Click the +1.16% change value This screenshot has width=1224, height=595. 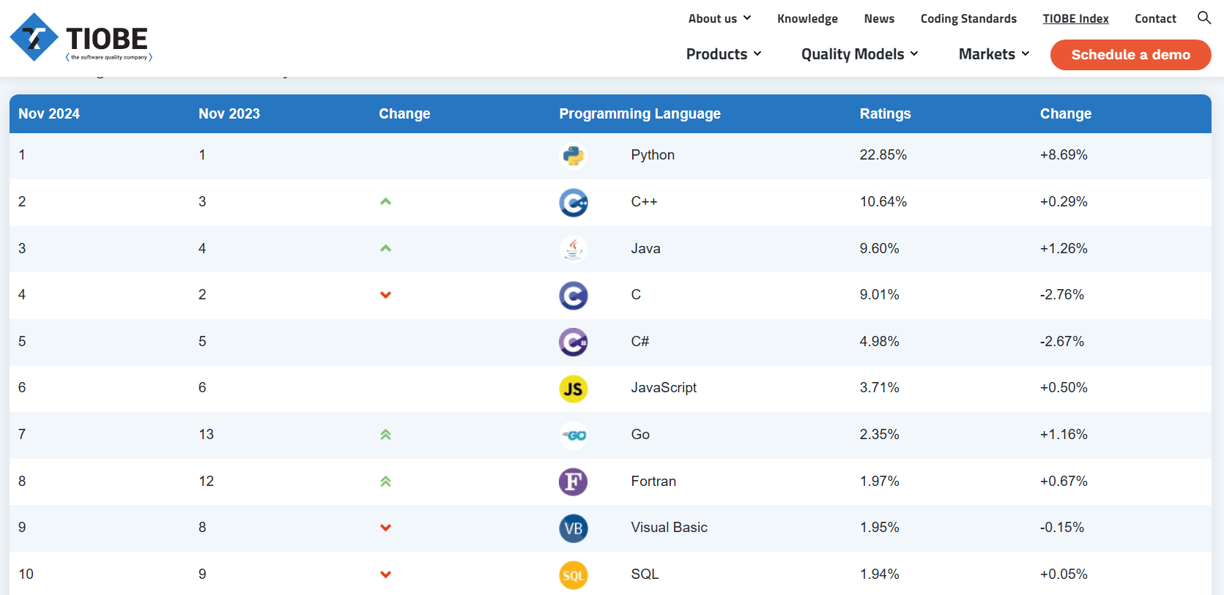(1064, 434)
